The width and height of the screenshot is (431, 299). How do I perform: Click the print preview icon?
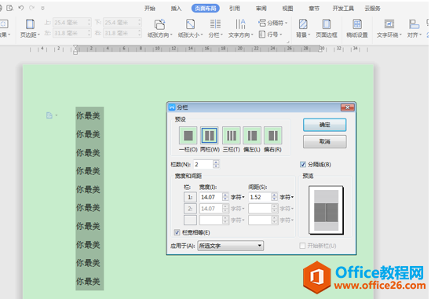click(10, 8)
